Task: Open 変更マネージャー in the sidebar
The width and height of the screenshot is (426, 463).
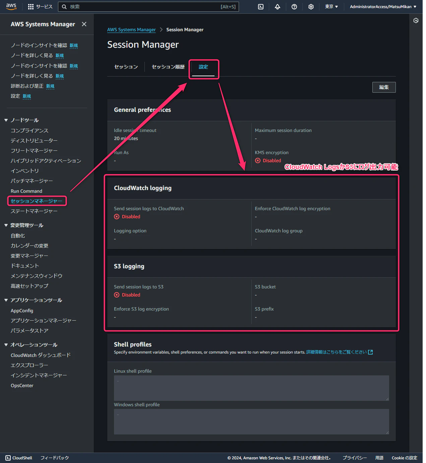Action: [29, 256]
